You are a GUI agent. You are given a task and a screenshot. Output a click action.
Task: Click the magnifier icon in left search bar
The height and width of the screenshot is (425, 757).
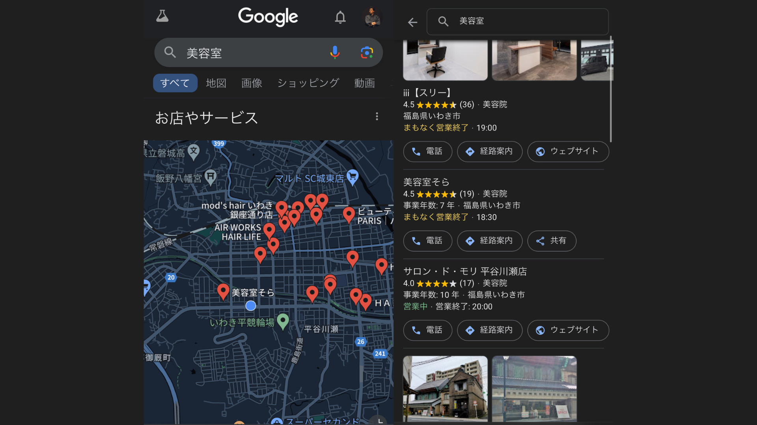coord(170,52)
